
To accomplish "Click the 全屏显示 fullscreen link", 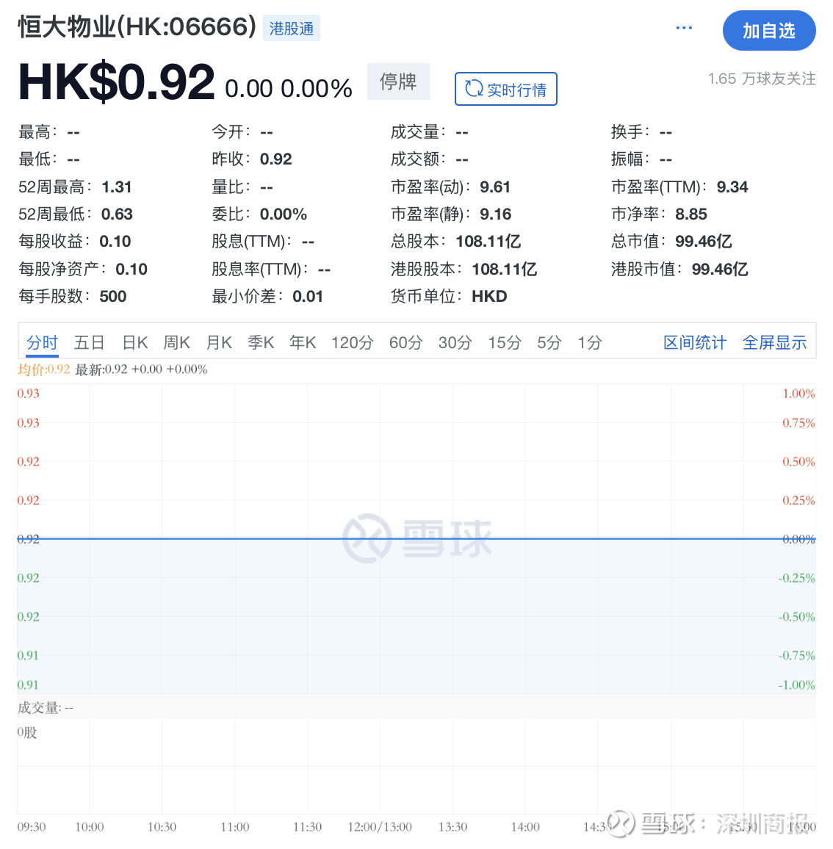I will coord(774,343).
